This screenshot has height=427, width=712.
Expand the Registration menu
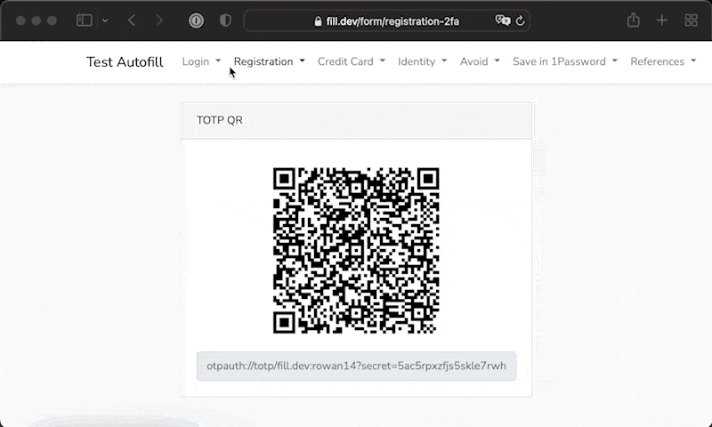(269, 61)
